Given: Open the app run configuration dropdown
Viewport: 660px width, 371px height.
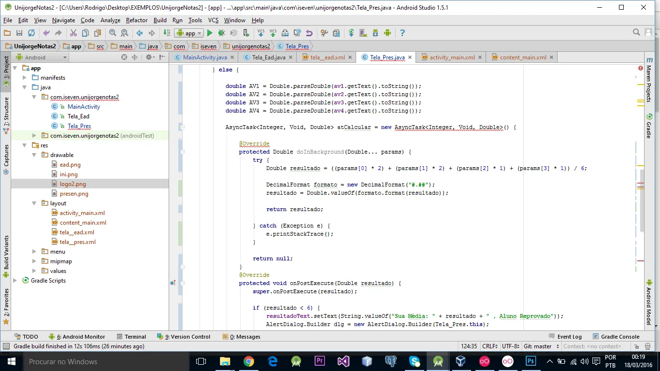Looking at the screenshot, I should (189, 33).
